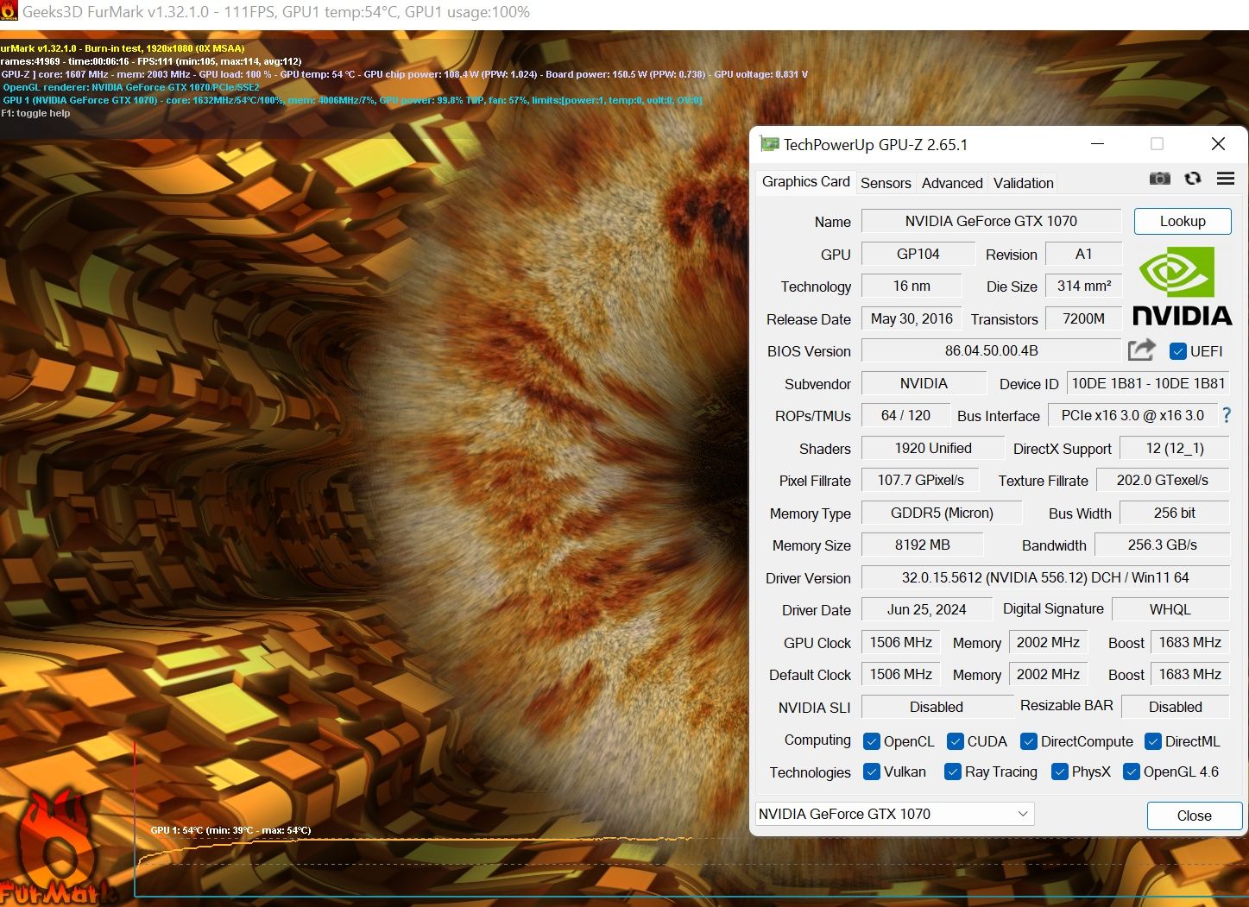Screen dimensions: 1249x907
Task: Toggle the OpenGL 4.6 checkbox
Action: 1132,772
